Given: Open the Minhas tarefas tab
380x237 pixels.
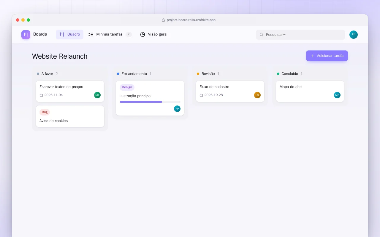Looking at the screenshot, I should pos(110,34).
